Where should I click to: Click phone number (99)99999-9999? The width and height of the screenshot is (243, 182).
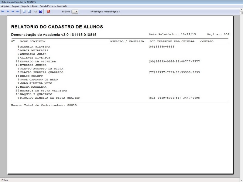click(161, 62)
